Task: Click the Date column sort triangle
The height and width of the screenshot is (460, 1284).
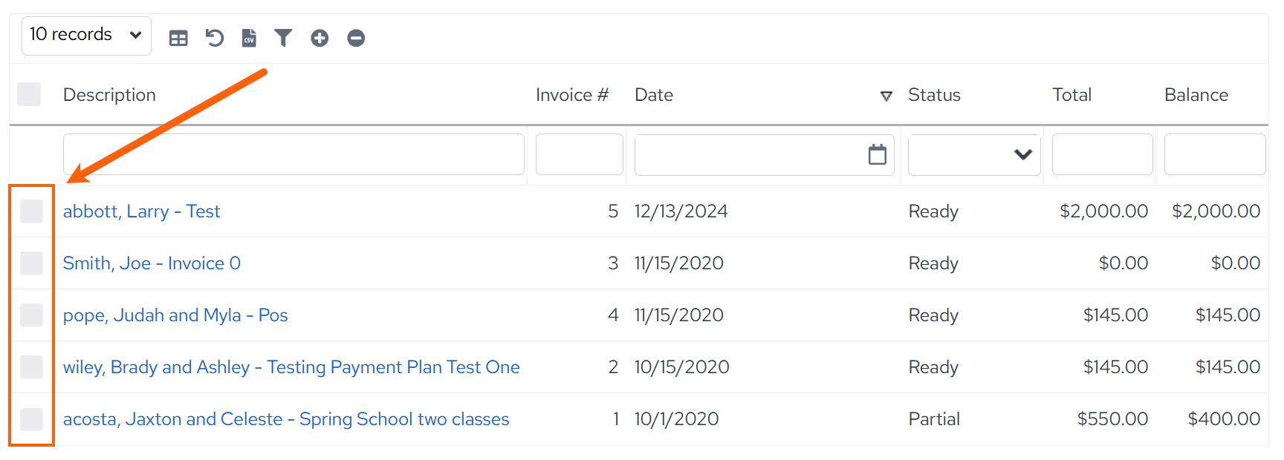Action: pos(886,96)
